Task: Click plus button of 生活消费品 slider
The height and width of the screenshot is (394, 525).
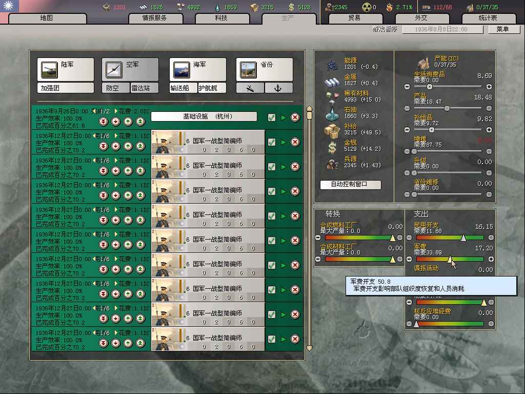Action: 489,87
